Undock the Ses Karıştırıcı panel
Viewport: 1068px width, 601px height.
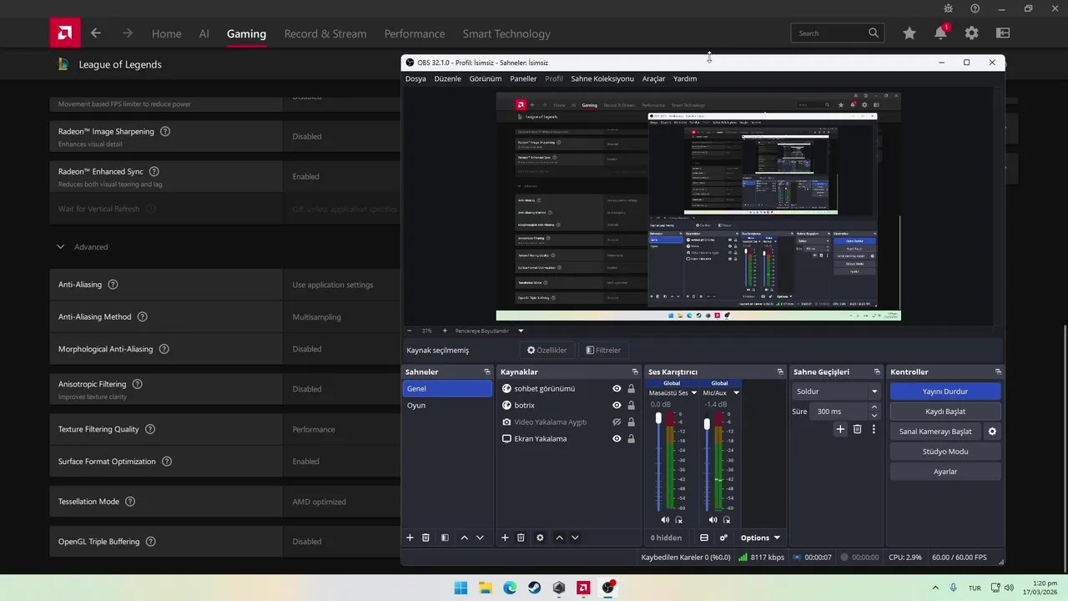[x=780, y=371]
